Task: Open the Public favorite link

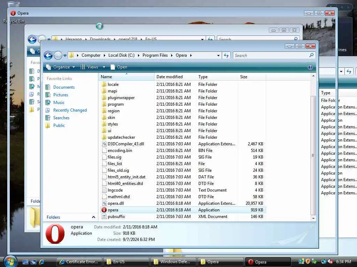Action: pos(59,125)
